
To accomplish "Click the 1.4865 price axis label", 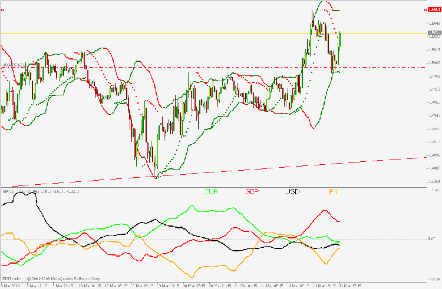I will click(434, 181).
